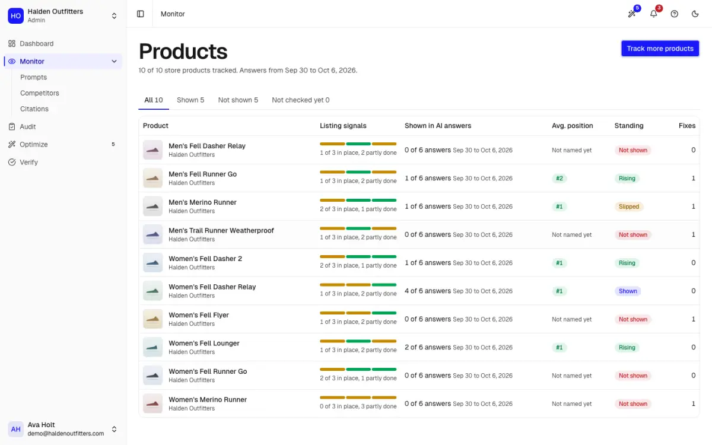Click Not shown badge for Women's Fell Flyer
Image resolution: width=712 pixels, height=445 pixels.
(632, 319)
